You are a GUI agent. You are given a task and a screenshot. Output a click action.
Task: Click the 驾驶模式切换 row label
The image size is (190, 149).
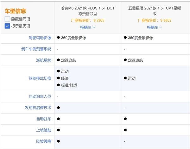(40, 78)
